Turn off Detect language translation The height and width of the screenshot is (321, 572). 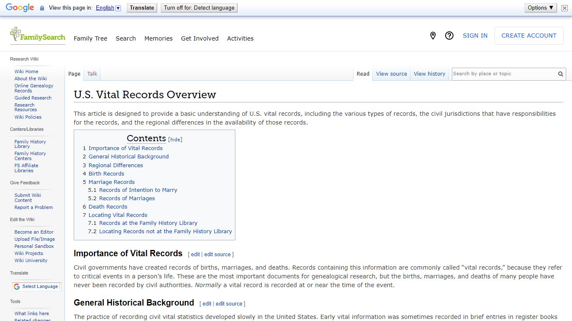click(199, 8)
